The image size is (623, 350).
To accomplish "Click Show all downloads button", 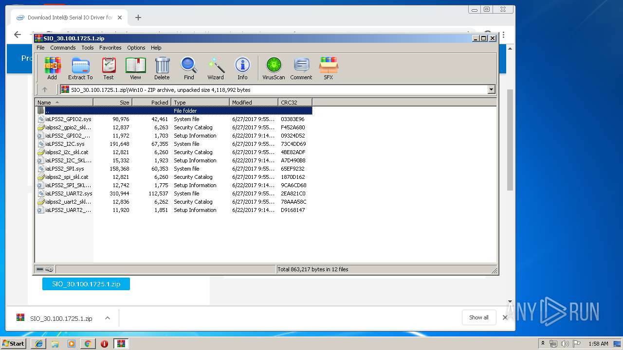I will click(479, 317).
